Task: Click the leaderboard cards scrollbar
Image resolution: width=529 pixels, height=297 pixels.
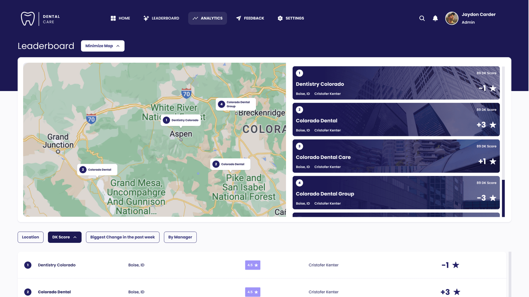Action: (503, 198)
